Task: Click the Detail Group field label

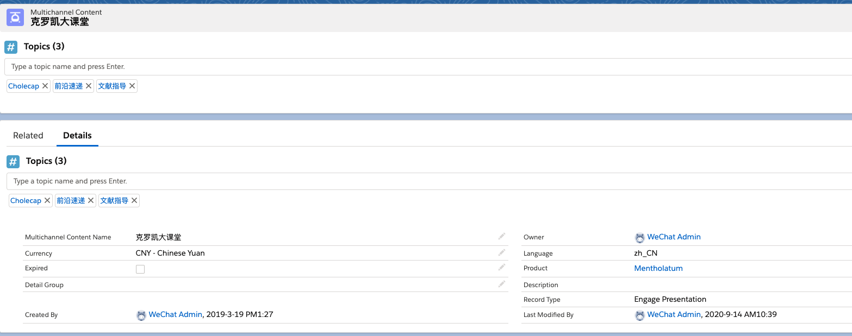Action: coord(44,285)
